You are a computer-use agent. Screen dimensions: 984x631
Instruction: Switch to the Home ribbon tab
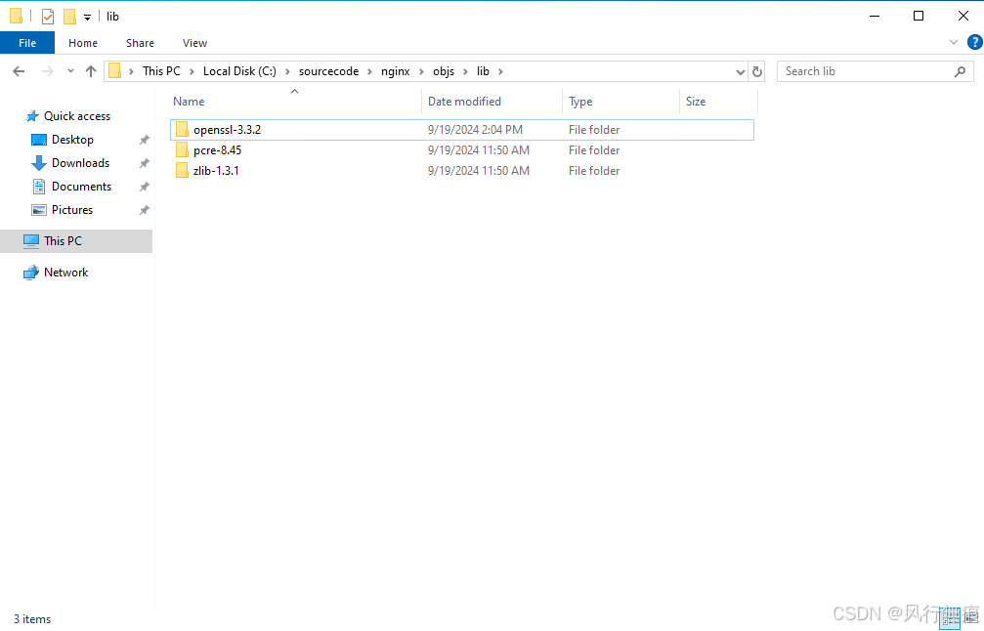pos(83,43)
